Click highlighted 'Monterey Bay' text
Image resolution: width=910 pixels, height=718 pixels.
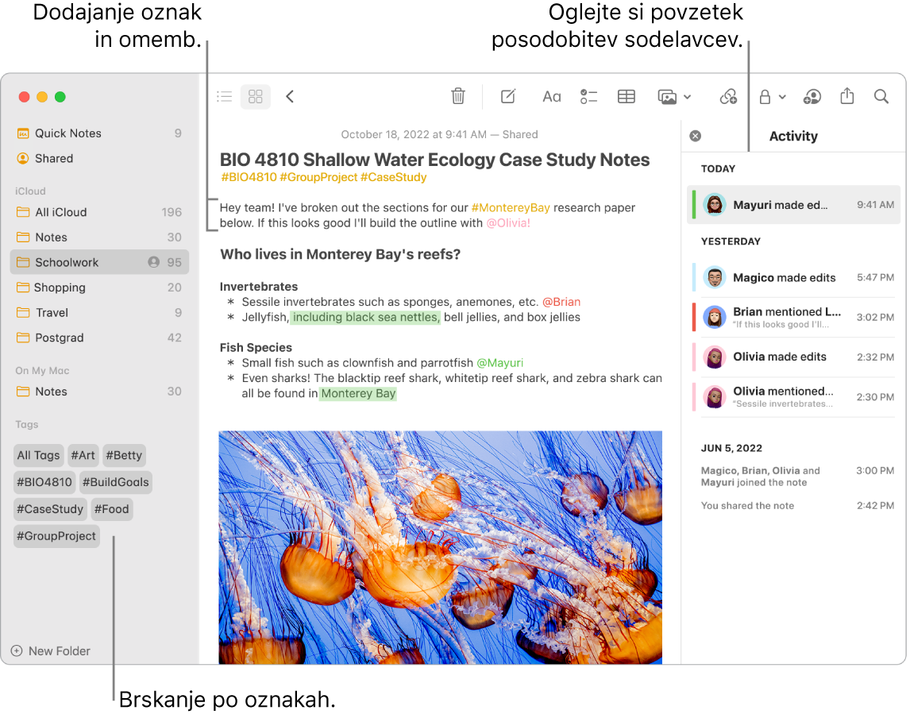tap(358, 393)
